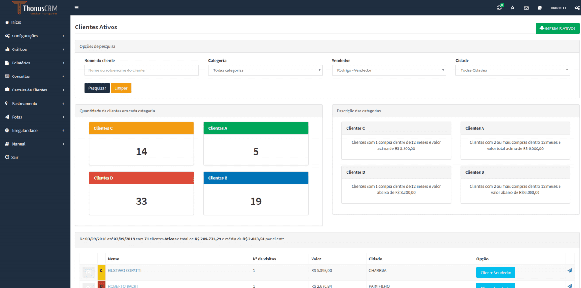The height and width of the screenshot is (288, 581).
Task: Click the Nome do cliente input field
Action: pos(142,70)
